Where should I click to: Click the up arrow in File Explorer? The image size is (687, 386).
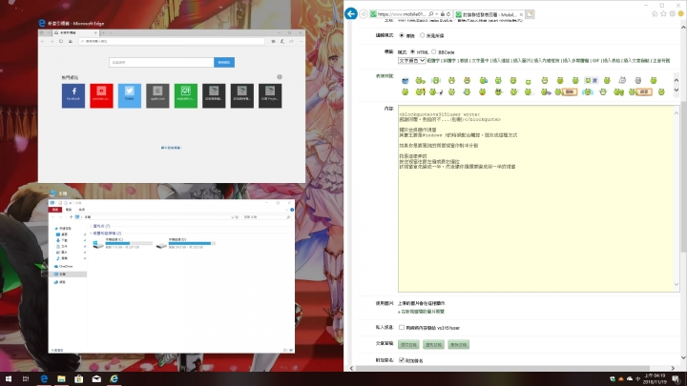(71, 217)
